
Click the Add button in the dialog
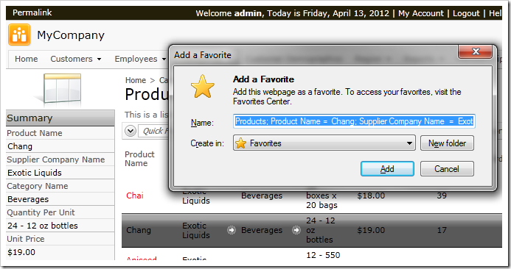pyautogui.click(x=387, y=169)
